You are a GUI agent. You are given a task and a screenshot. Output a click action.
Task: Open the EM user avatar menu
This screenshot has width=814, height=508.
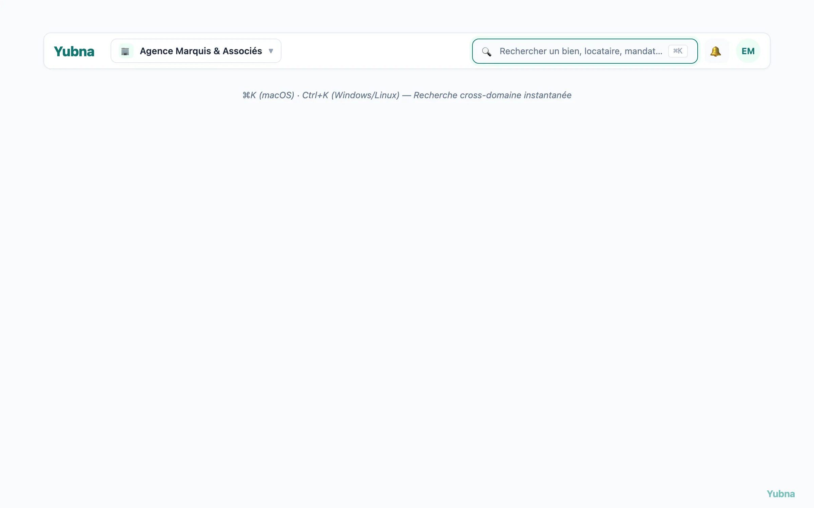click(x=748, y=51)
